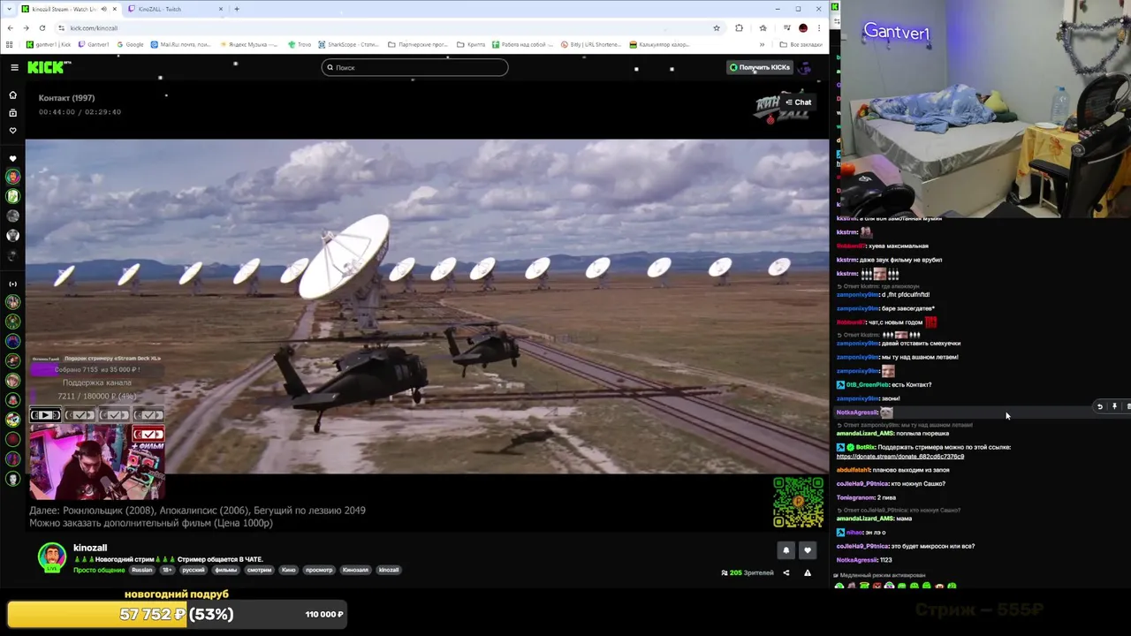Click the Toniagranom username in chat
The width and height of the screenshot is (1131, 636).
854,497
